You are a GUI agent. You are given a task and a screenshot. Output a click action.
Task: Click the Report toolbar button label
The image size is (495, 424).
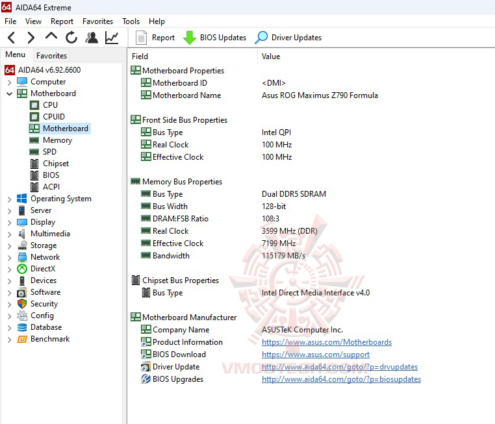click(163, 38)
